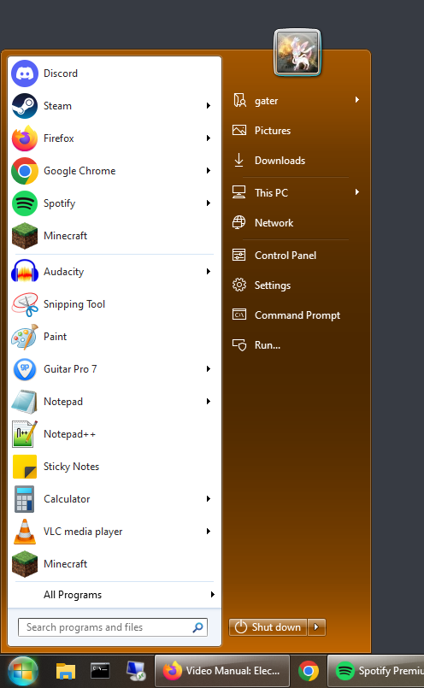The image size is (424, 688).
Task: Expand This PC submenu arrow
Action: click(357, 191)
